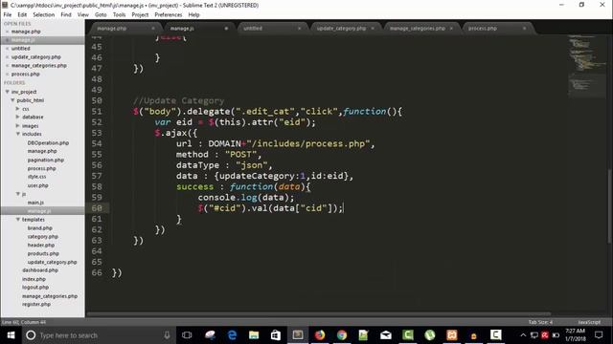
Task: Open the Goto menu
Action: tap(101, 15)
